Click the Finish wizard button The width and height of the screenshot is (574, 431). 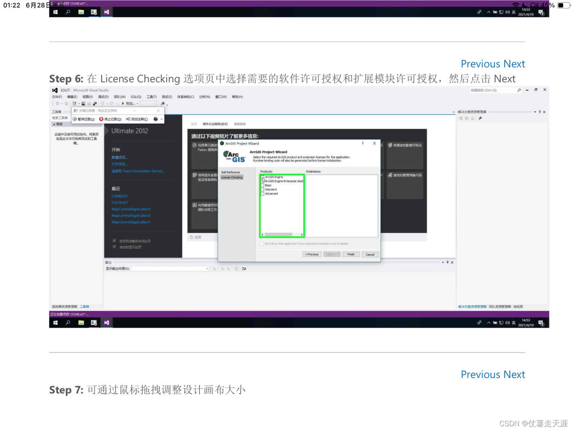(351, 254)
